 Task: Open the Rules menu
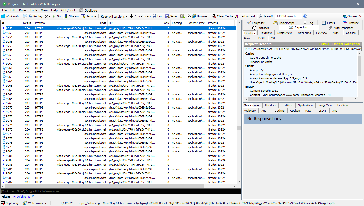[23, 10]
